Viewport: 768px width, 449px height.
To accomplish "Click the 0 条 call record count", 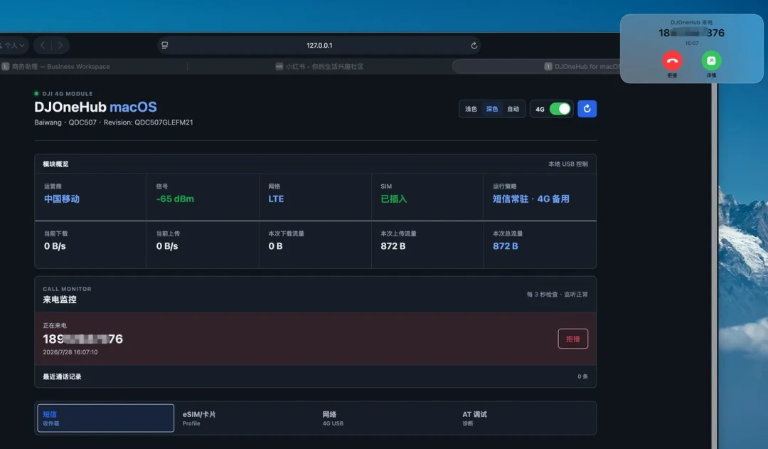I will coord(582,376).
